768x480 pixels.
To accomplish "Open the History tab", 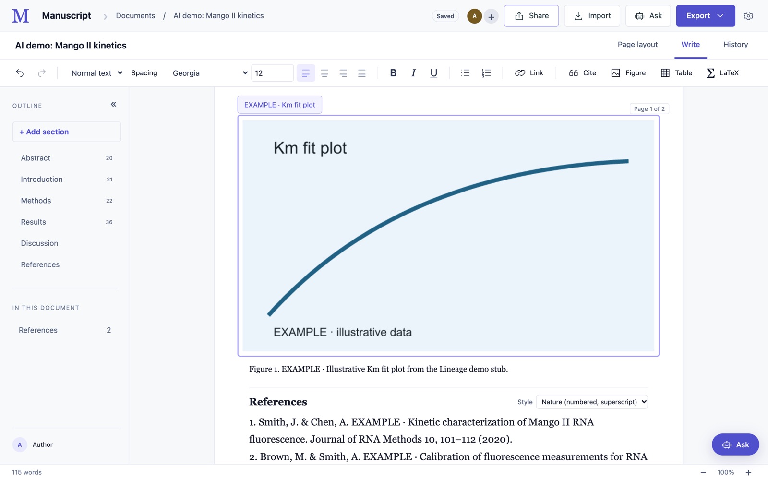I will pyautogui.click(x=735, y=45).
